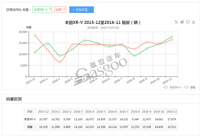201x137 pixels.
Task: Click 本田XR-V data point at 2016-1
Action: (x=48, y=43)
